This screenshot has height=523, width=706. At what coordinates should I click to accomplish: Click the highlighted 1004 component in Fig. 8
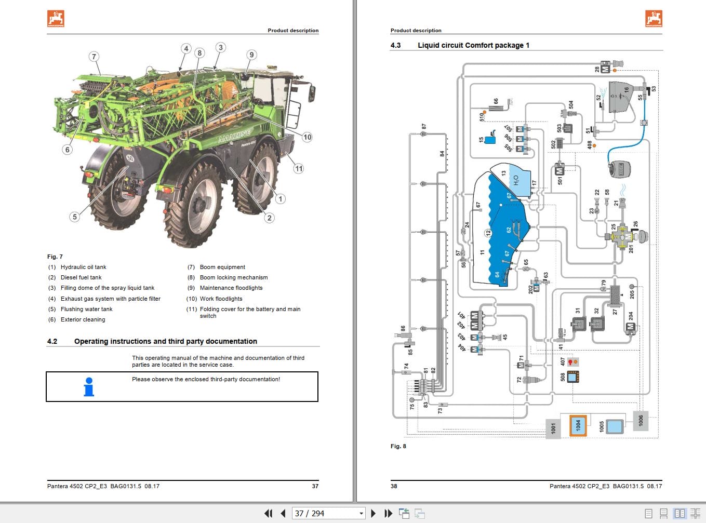tap(578, 425)
